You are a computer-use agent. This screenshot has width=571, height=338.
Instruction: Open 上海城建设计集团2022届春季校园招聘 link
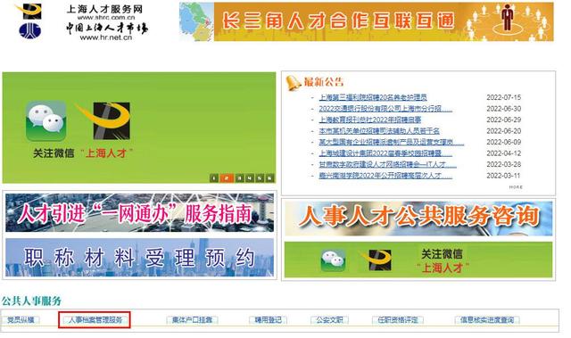[385, 153]
